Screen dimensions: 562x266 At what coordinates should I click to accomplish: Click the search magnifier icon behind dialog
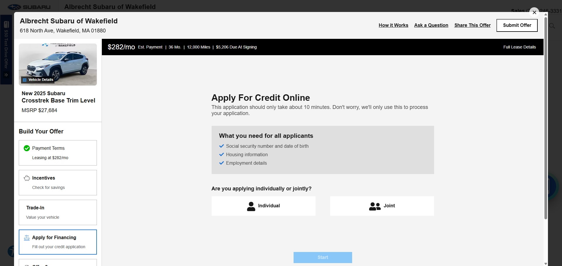pos(552,26)
